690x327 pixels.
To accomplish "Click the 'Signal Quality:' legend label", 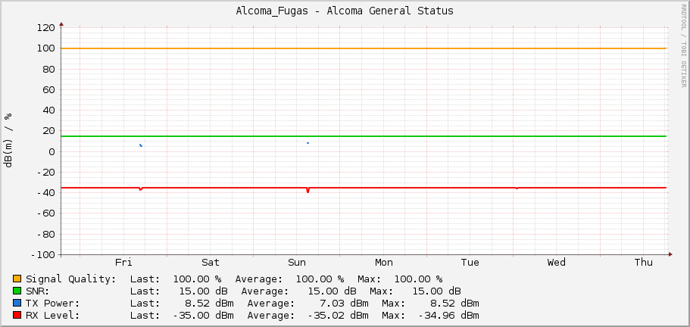I will coord(71,279).
